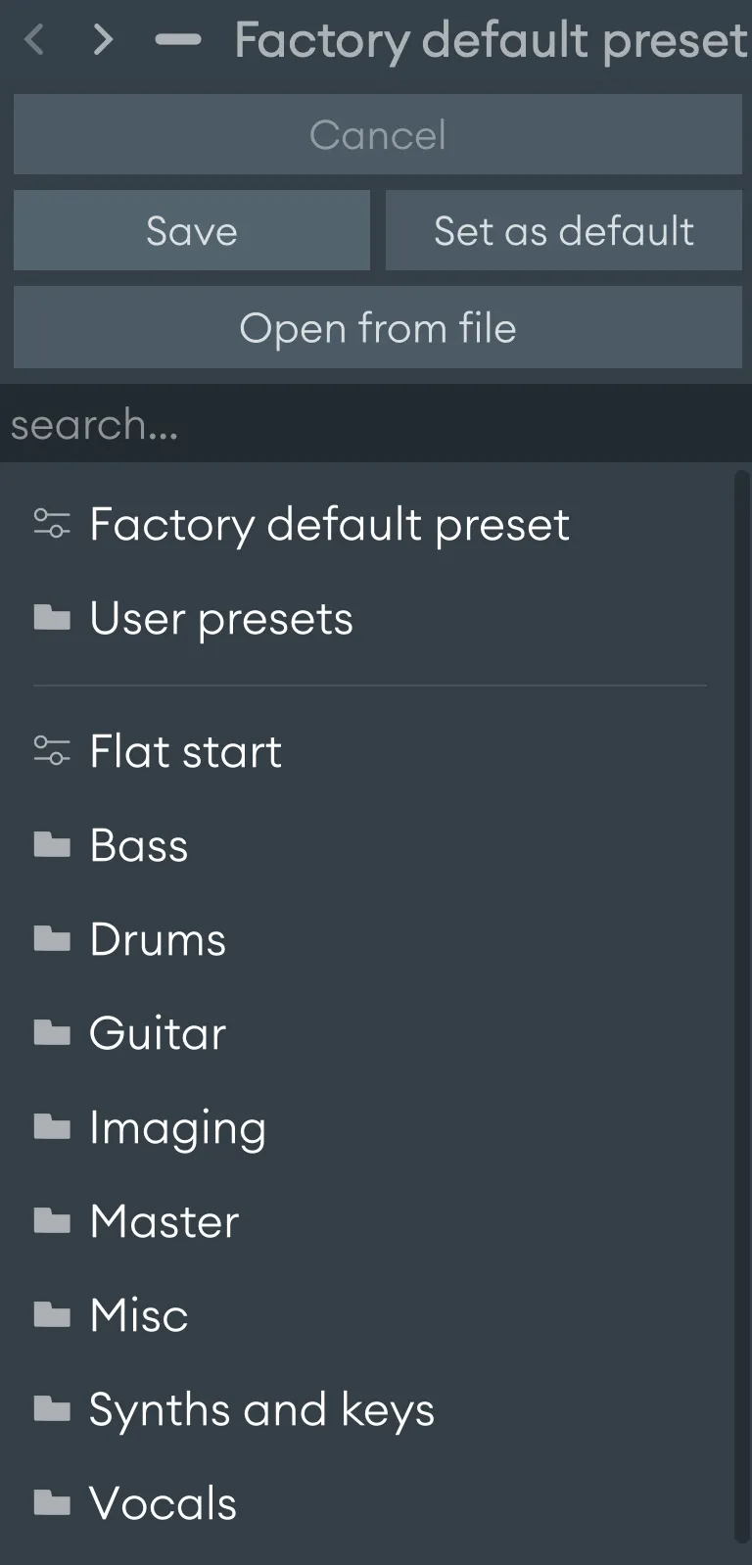Click the minus icon in the header
This screenshot has height=1565, width=752.
(x=178, y=40)
